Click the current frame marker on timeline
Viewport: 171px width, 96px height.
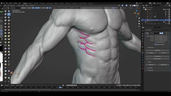pos(60,87)
